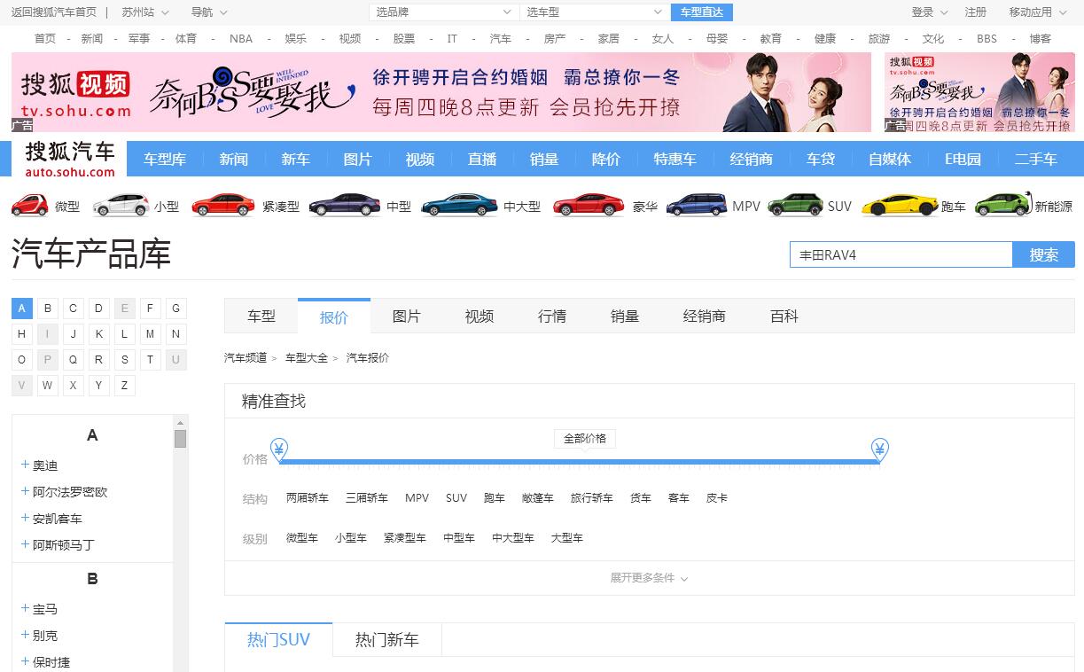This screenshot has width=1084, height=672.
Task: Switch to the 图片 (pictures) tab
Action: click(x=406, y=316)
